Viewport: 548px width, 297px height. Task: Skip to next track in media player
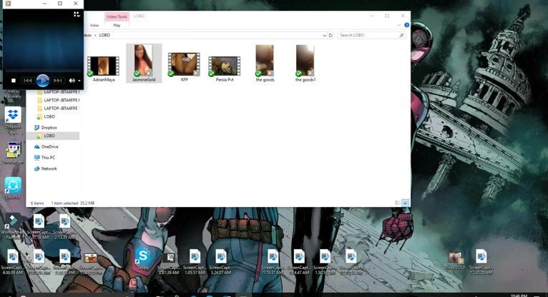(58, 81)
